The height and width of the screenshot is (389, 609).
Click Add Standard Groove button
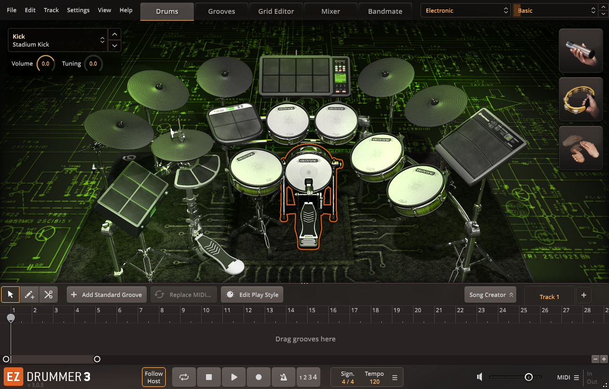click(x=106, y=295)
